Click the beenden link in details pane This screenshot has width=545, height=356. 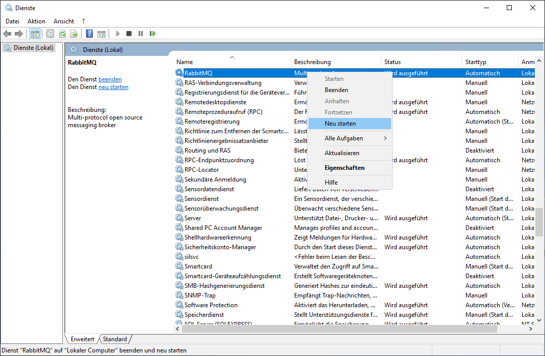110,79
